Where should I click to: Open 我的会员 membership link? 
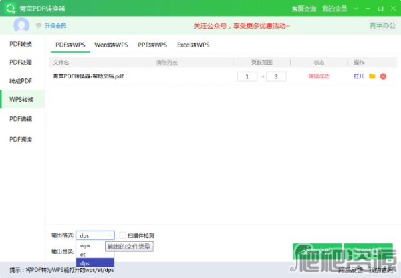pyautogui.click(x=335, y=9)
